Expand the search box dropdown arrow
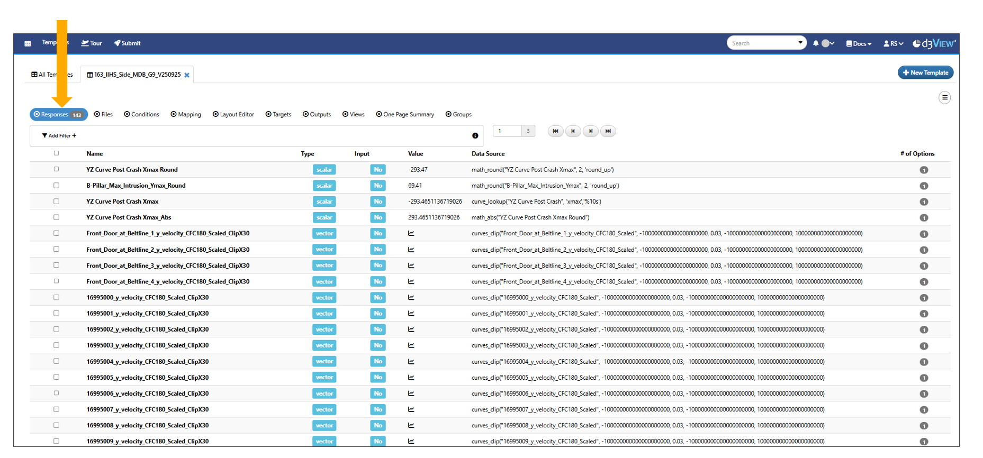Screen dimensions: 983x458 (800, 43)
